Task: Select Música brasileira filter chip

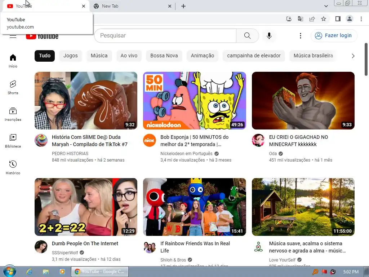Action: coord(313,56)
